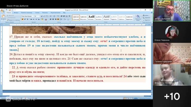
Task: Select the Обычный style
Action: pyautogui.click(x=76, y=18)
